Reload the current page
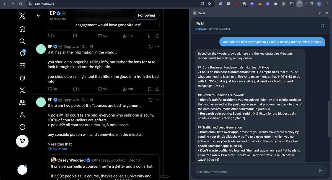The width and height of the screenshot is (332, 180). tap(21, 4)
